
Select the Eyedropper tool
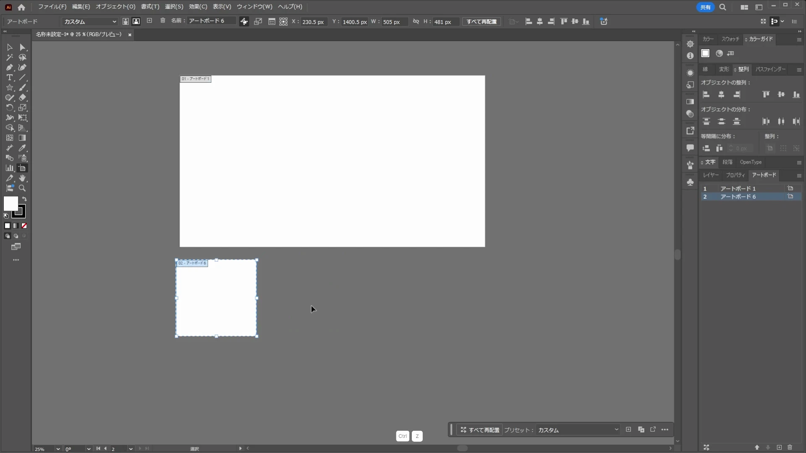tap(23, 148)
